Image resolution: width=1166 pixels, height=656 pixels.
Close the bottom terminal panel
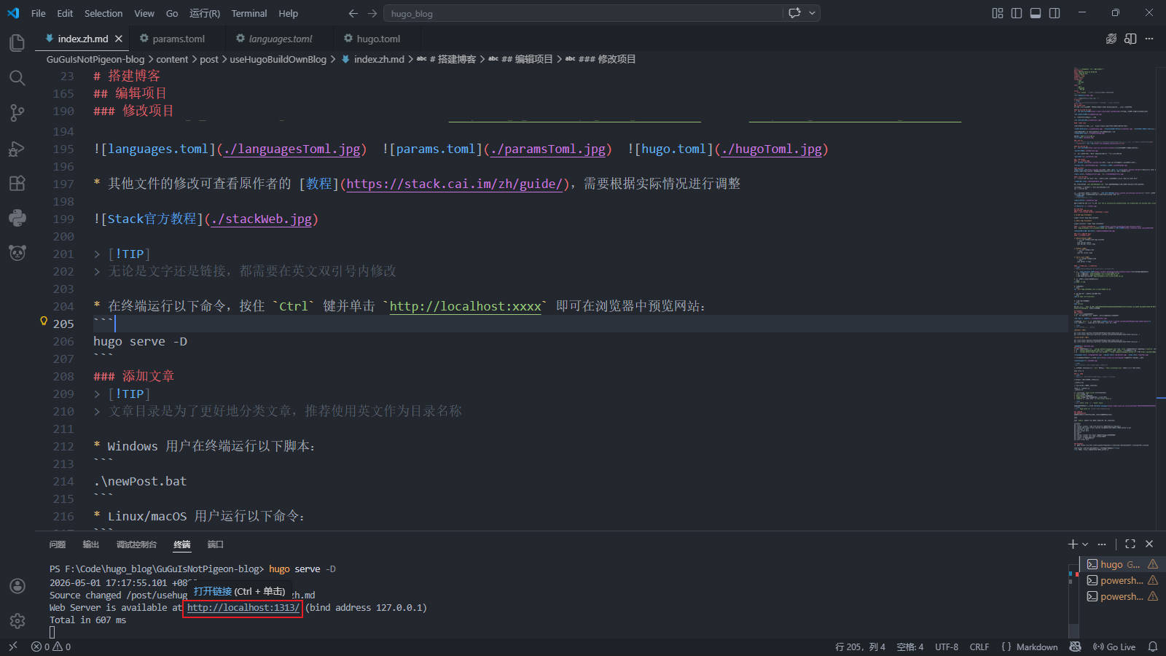pyautogui.click(x=1149, y=544)
